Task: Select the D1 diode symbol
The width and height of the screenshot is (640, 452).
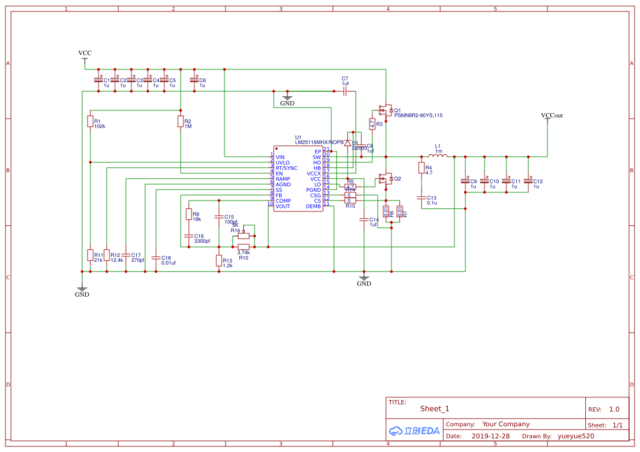Action: click(x=348, y=143)
